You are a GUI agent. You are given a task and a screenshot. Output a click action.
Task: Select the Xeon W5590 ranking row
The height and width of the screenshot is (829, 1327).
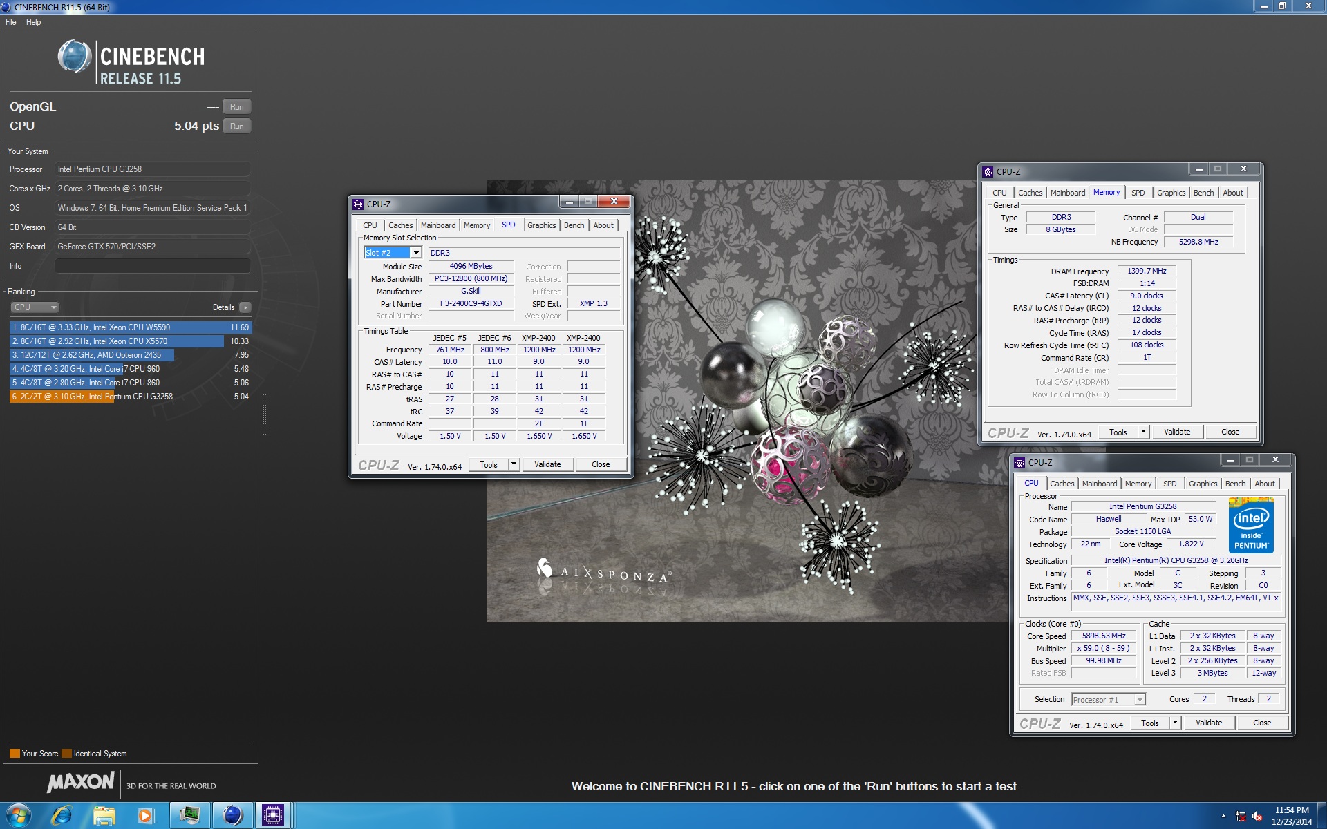(131, 327)
